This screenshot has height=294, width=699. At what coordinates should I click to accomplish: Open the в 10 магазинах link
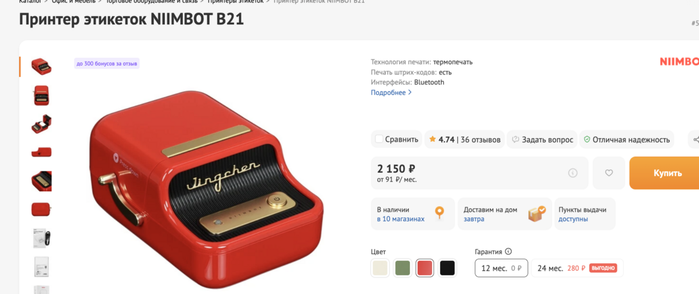click(401, 219)
